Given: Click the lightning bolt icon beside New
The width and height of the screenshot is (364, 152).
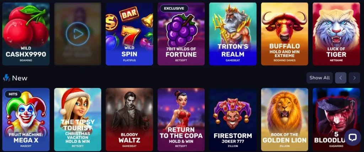Looking at the screenshot, I should [6, 78].
